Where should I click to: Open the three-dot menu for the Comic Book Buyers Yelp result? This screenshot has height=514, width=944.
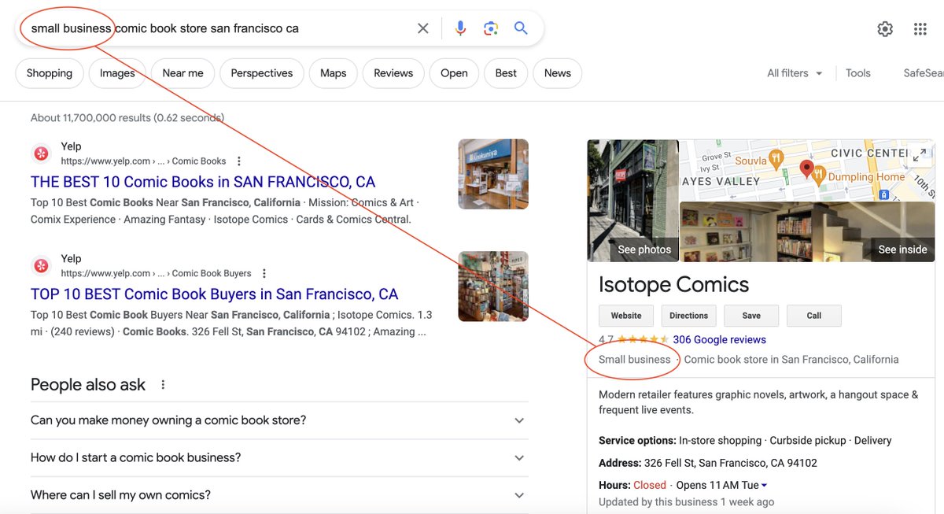264,274
